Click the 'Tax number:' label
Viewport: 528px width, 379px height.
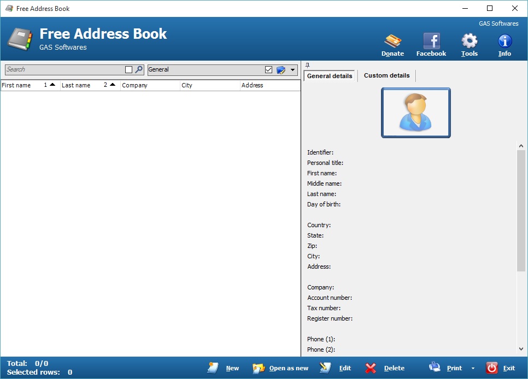(x=324, y=308)
